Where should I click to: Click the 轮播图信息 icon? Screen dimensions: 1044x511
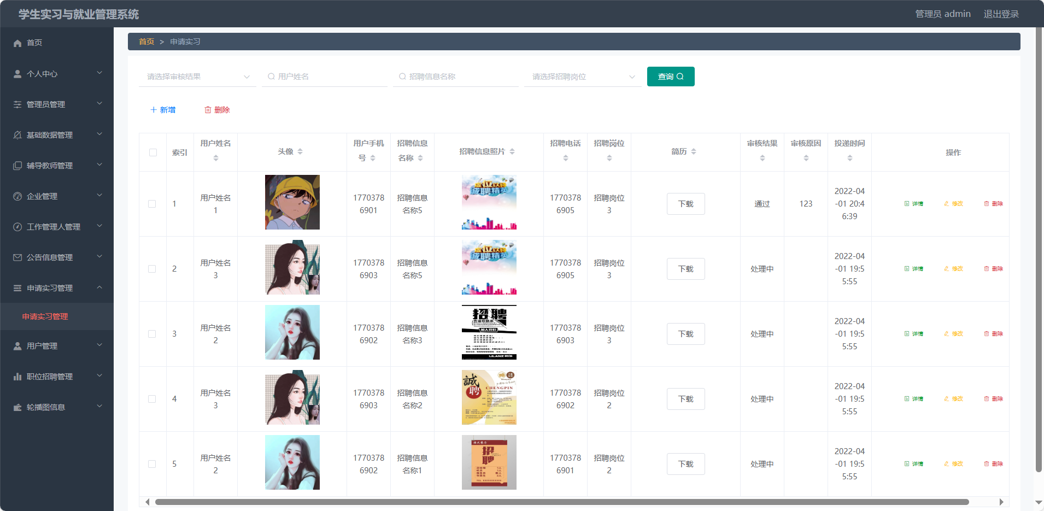tap(17, 407)
